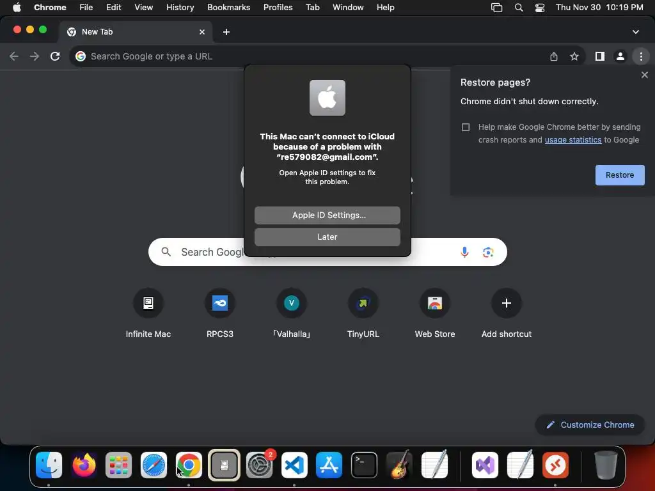Open the Bookmarks menu

point(228,8)
